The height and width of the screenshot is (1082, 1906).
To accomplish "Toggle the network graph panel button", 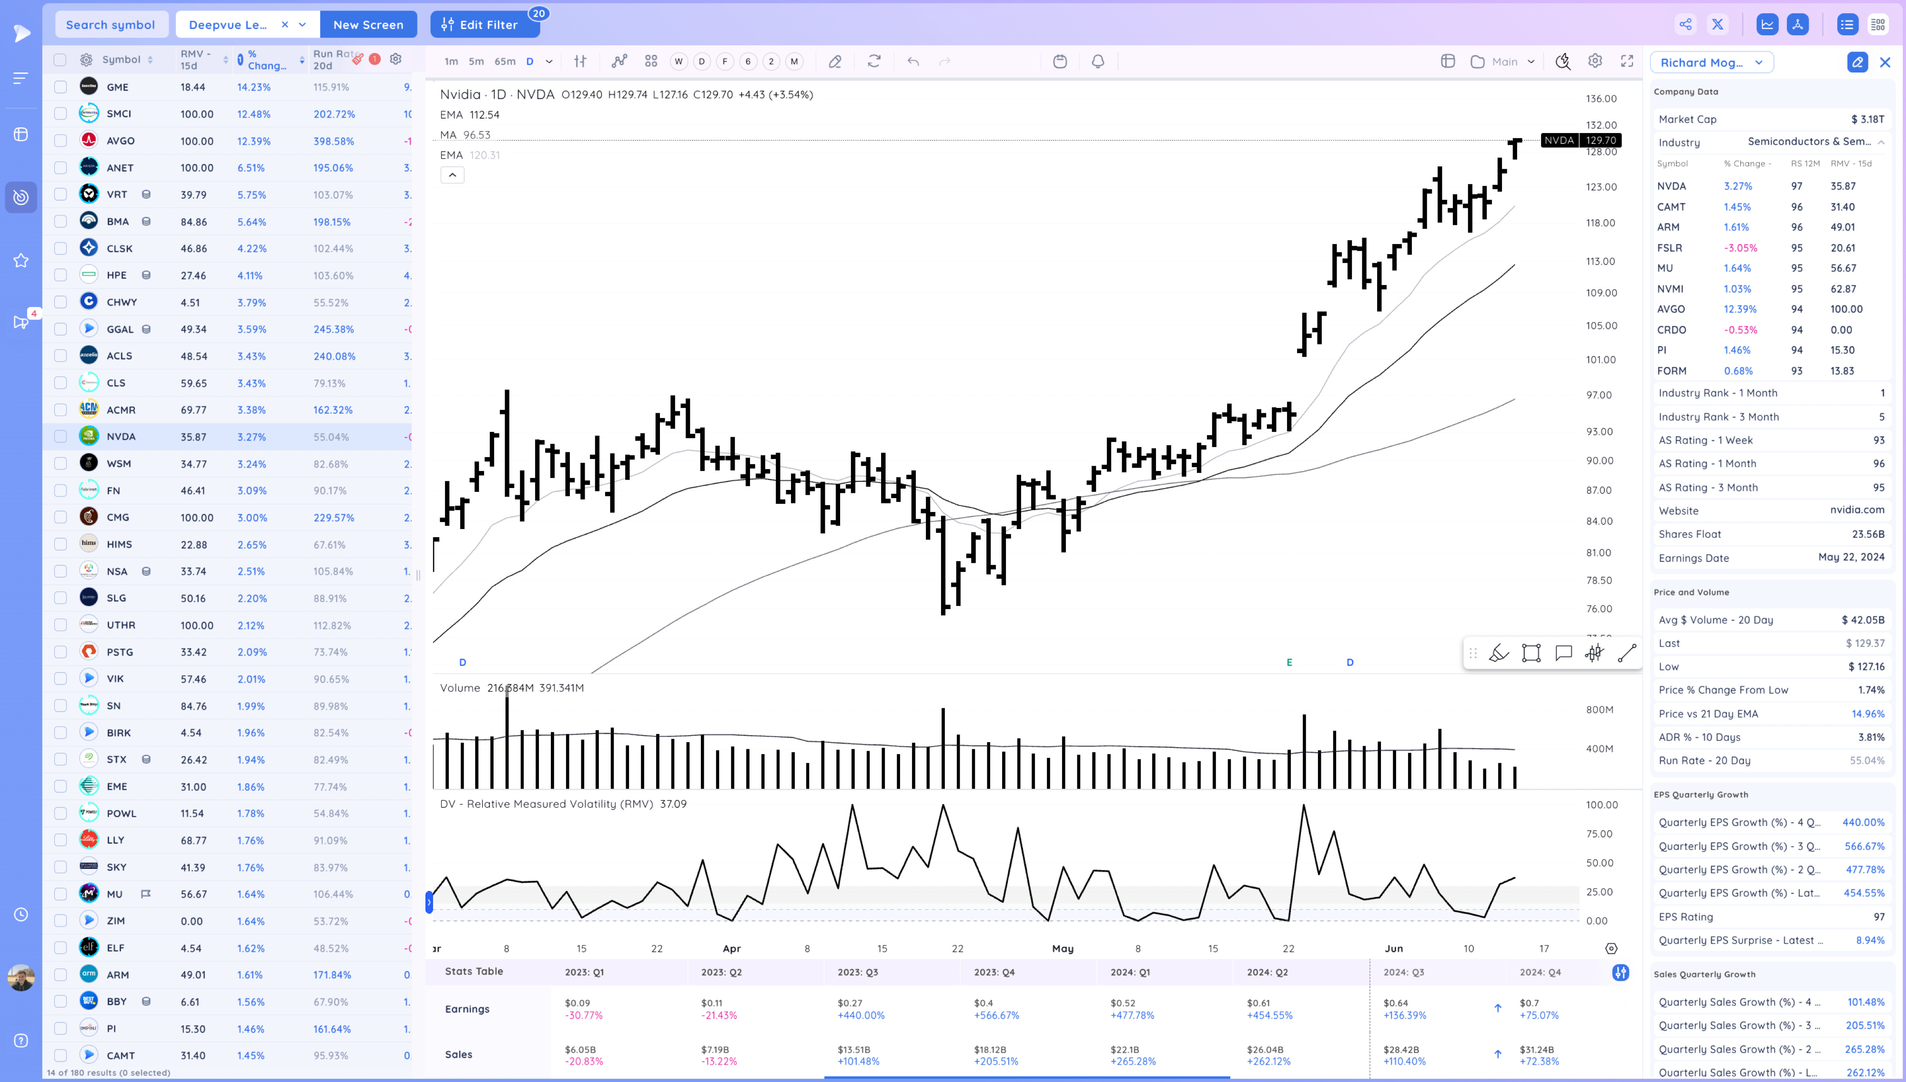I will coord(1797,24).
